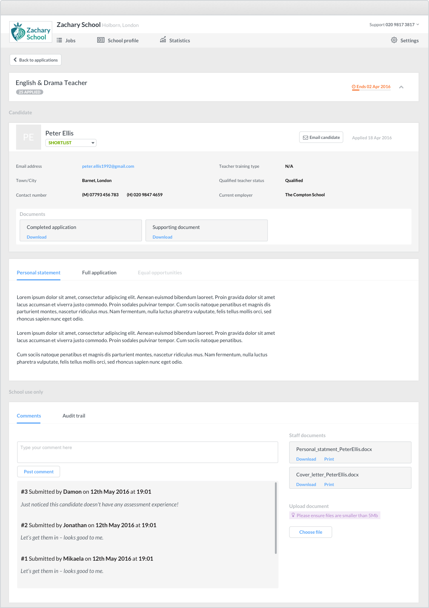Go back to applications
Screen dimensions: 429x608
[x=35, y=60]
